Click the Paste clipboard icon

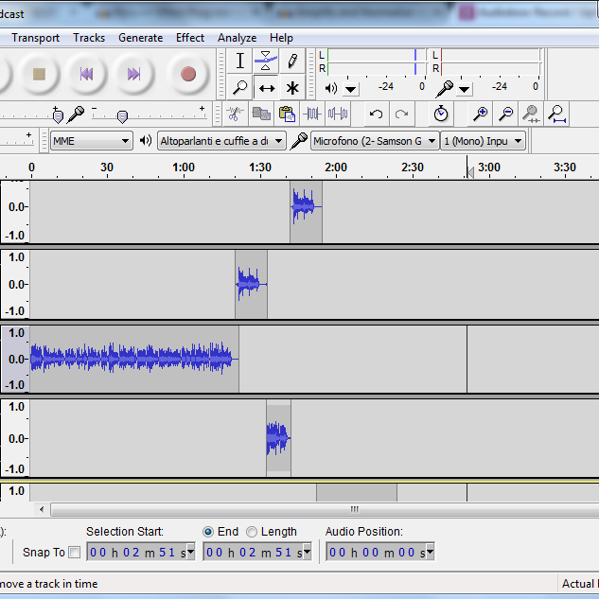coord(287,114)
